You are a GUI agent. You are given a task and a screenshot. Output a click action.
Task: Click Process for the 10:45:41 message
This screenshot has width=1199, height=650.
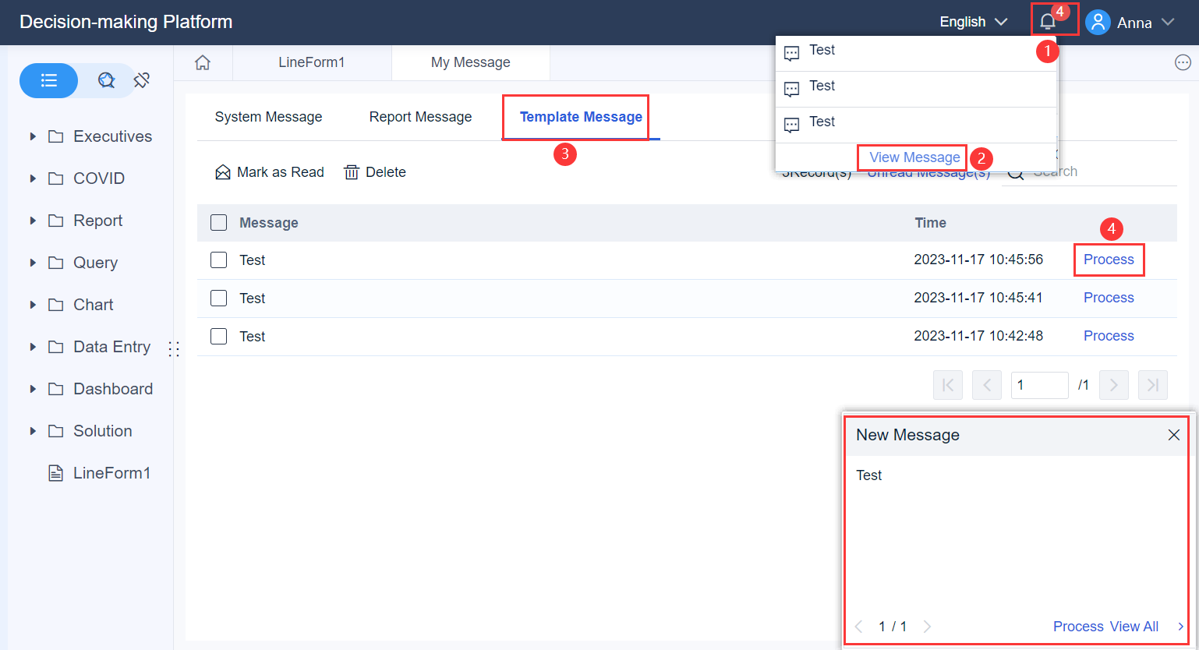1109,298
